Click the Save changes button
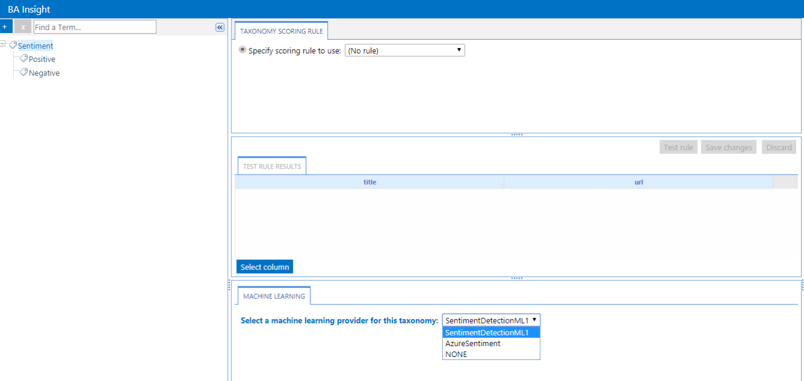Screen dimensions: 804x381 (x=728, y=148)
